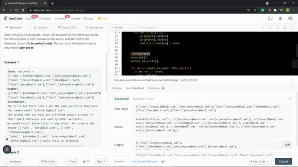The height and width of the screenshot is (167, 298).
Task: Submit the solution
Action: 284,161
